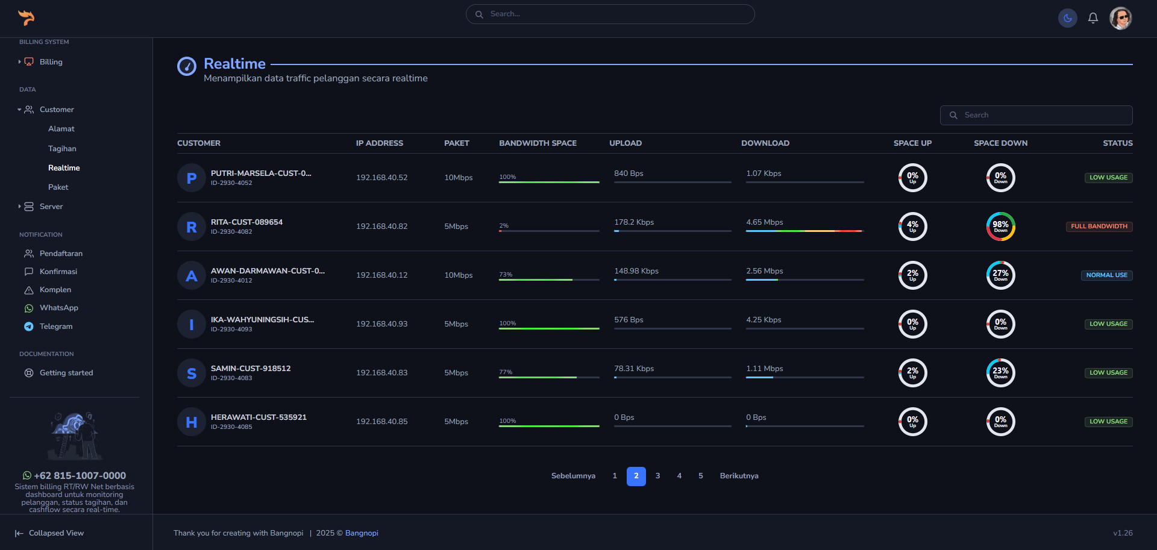Open the notifications bell
This screenshot has width=1157, height=550.
[1093, 18]
